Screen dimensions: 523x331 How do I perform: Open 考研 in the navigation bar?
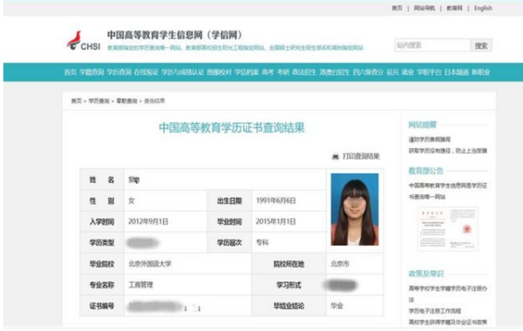pos(282,72)
